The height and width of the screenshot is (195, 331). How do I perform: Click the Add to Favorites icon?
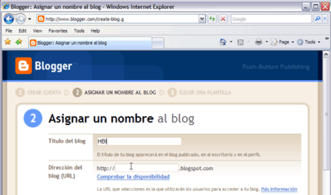tap(19, 42)
